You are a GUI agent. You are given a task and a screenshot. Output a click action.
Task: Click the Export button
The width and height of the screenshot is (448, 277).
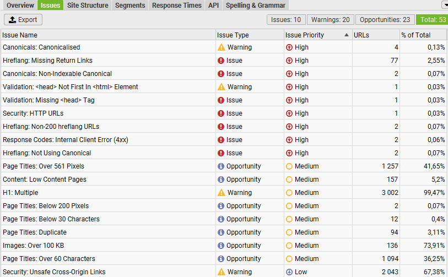pos(23,20)
